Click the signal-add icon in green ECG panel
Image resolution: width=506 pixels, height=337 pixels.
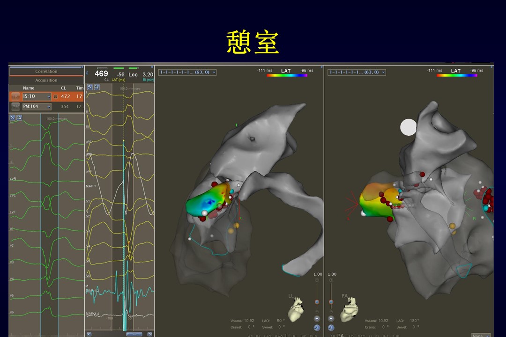pos(19,117)
